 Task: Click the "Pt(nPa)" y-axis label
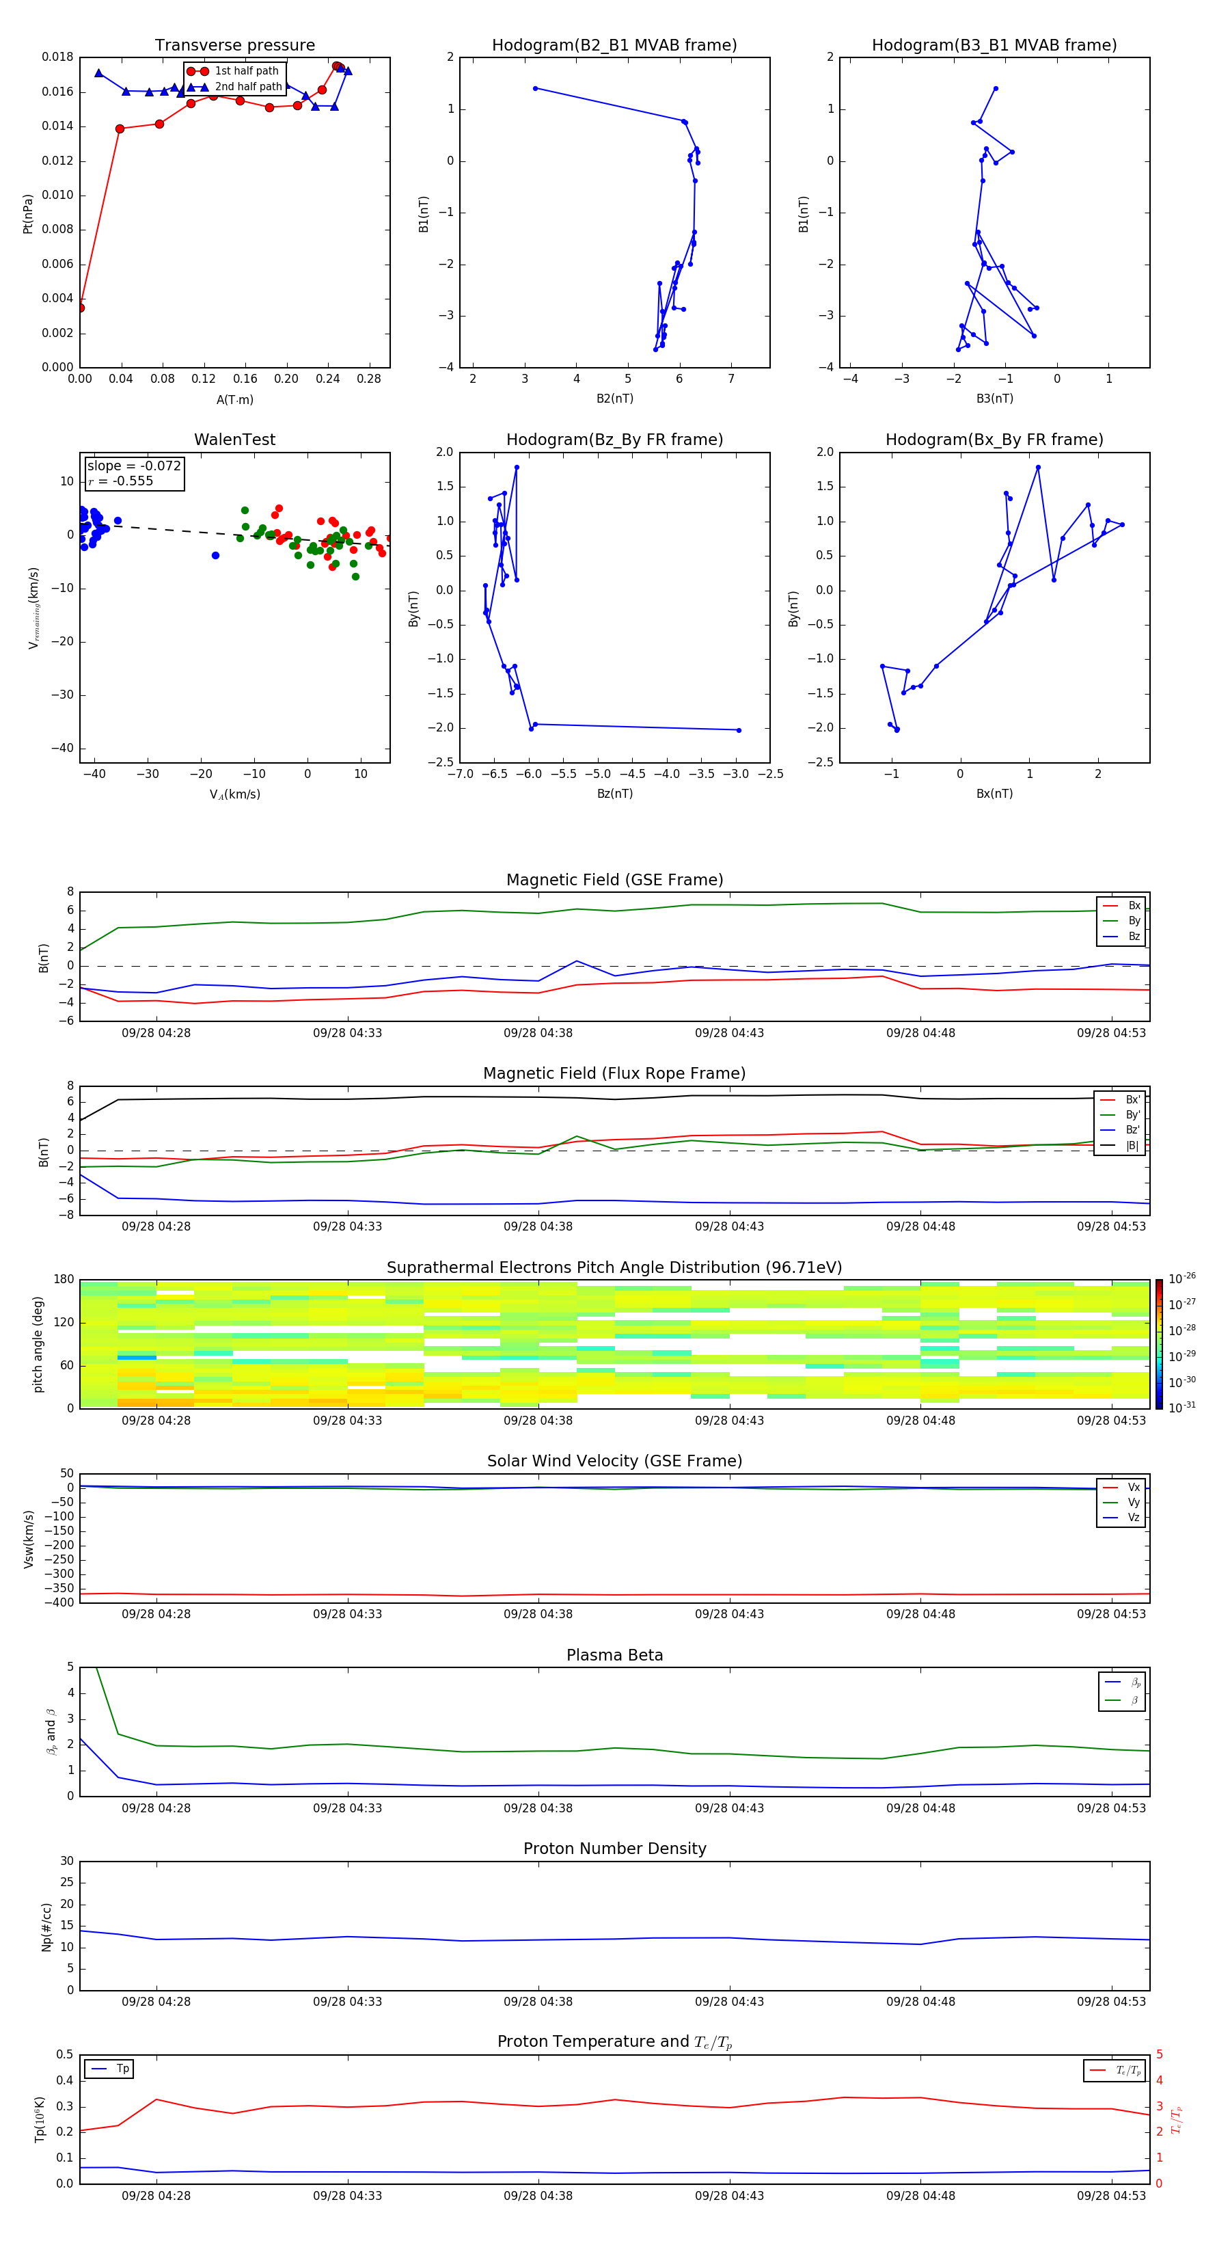tap(28, 214)
